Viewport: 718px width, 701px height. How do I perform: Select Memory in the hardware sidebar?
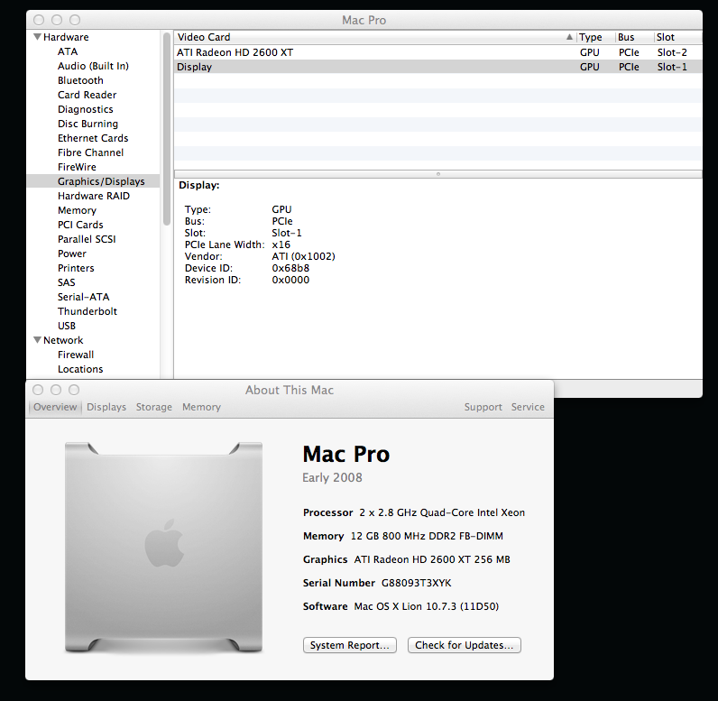77,210
